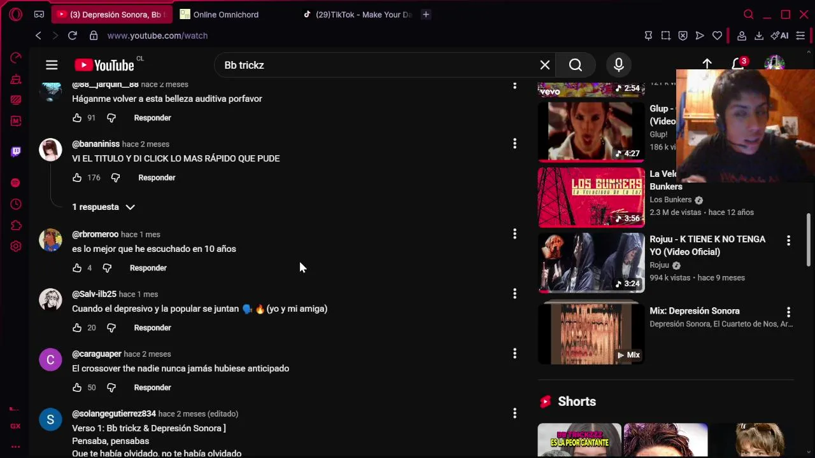Like the comment by @caraguaper
The width and height of the screenshot is (815, 458).
[77, 387]
